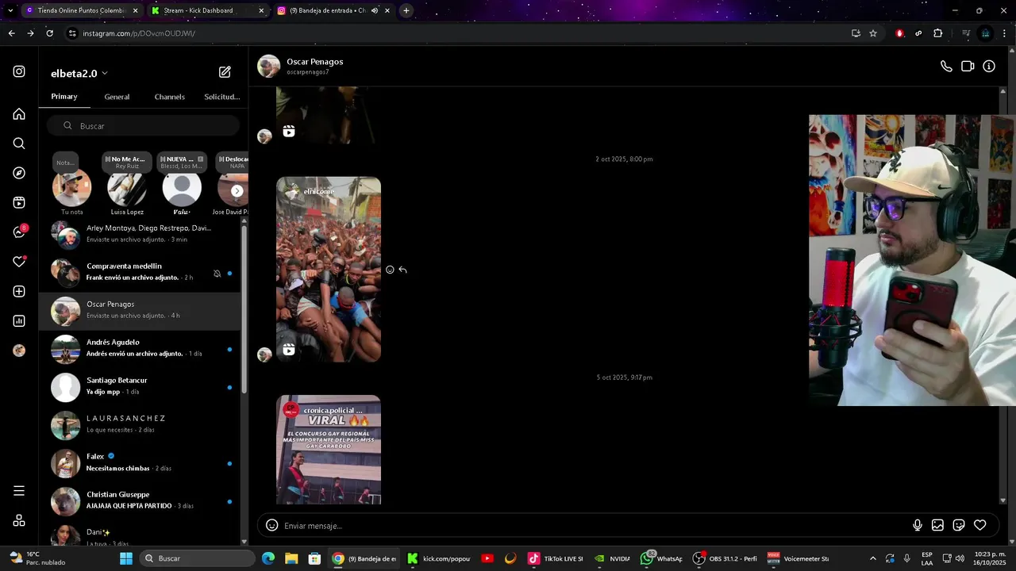The image size is (1016, 571).
Task: Open the More hamburger menu in the sidebar
Action: pos(19,491)
